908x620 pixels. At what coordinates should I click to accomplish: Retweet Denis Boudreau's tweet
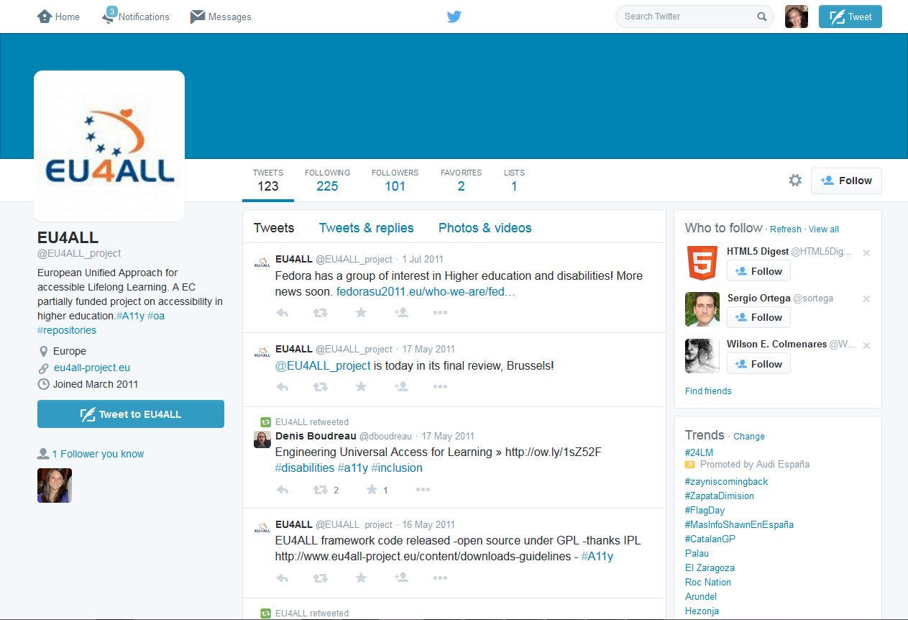click(321, 490)
